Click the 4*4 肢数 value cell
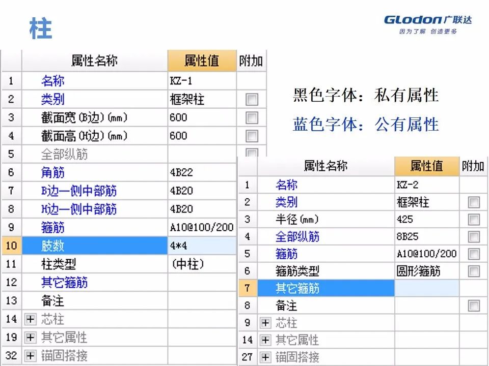The image size is (489, 366). (202, 246)
